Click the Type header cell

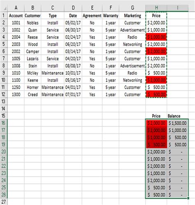click(x=53, y=16)
